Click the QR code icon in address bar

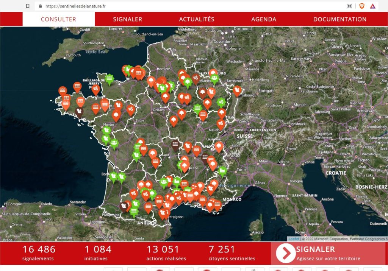coord(349,6)
